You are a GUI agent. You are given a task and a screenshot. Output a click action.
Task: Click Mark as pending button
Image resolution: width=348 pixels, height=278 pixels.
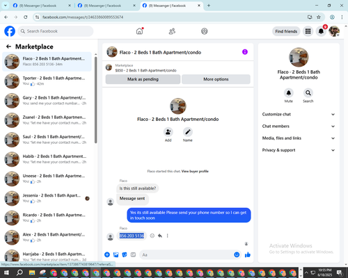pyautogui.click(x=143, y=79)
